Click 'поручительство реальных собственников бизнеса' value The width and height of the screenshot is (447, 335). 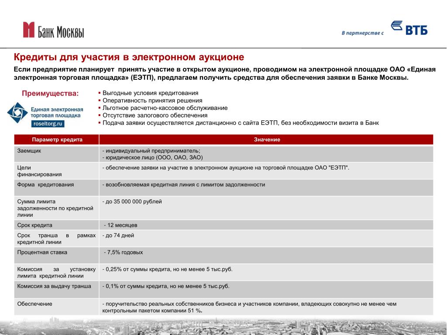pyautogui.click(x=249, y=307)
